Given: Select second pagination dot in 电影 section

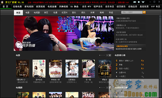Looking at the screenshot, I should coord(102,55).
